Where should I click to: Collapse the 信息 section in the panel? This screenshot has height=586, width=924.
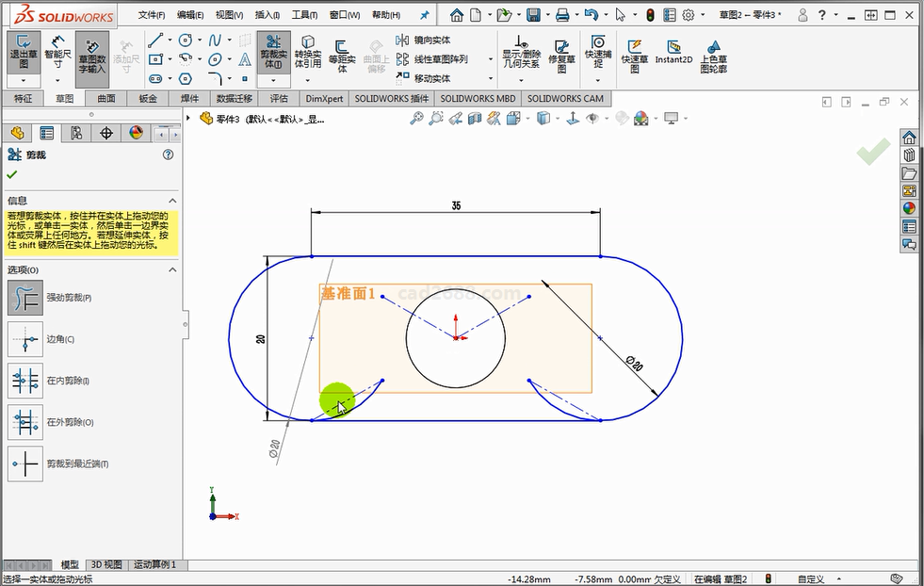point(172,201)
